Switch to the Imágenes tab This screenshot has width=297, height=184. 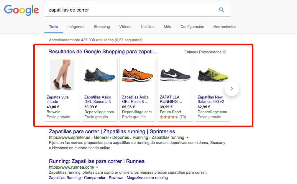point(76,27)
